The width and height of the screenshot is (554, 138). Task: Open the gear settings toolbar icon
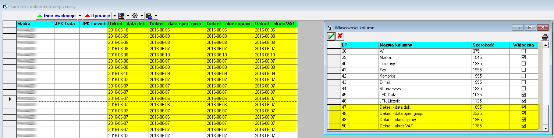pyautogui.click(x=135, y=16)
